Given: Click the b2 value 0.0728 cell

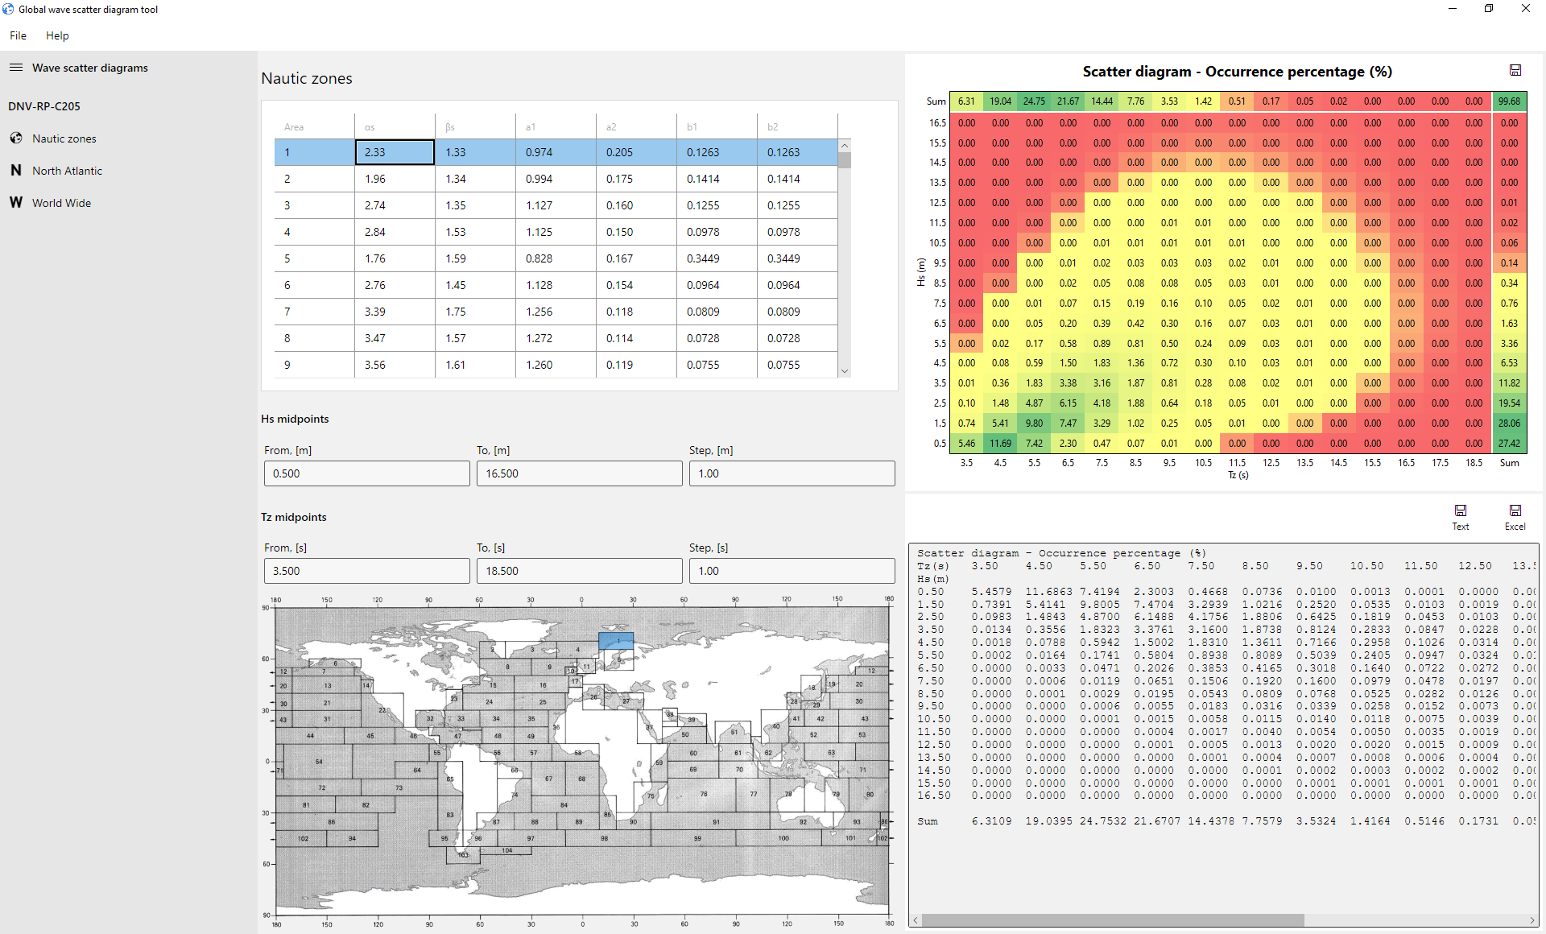Looking at the screenshot, I should point(797,338).
